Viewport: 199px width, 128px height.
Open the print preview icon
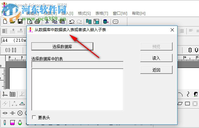click(x=30, y=22)
